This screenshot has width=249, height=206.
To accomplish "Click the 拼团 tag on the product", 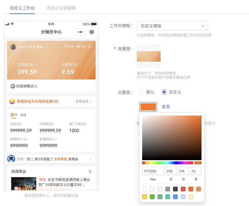I will [x=42, y=180].
